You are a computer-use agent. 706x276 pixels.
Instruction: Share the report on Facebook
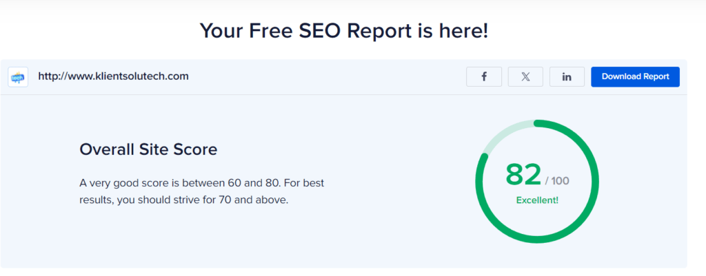coord(484,77)
